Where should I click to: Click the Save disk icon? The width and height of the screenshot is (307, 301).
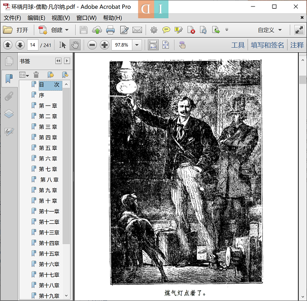84,30
